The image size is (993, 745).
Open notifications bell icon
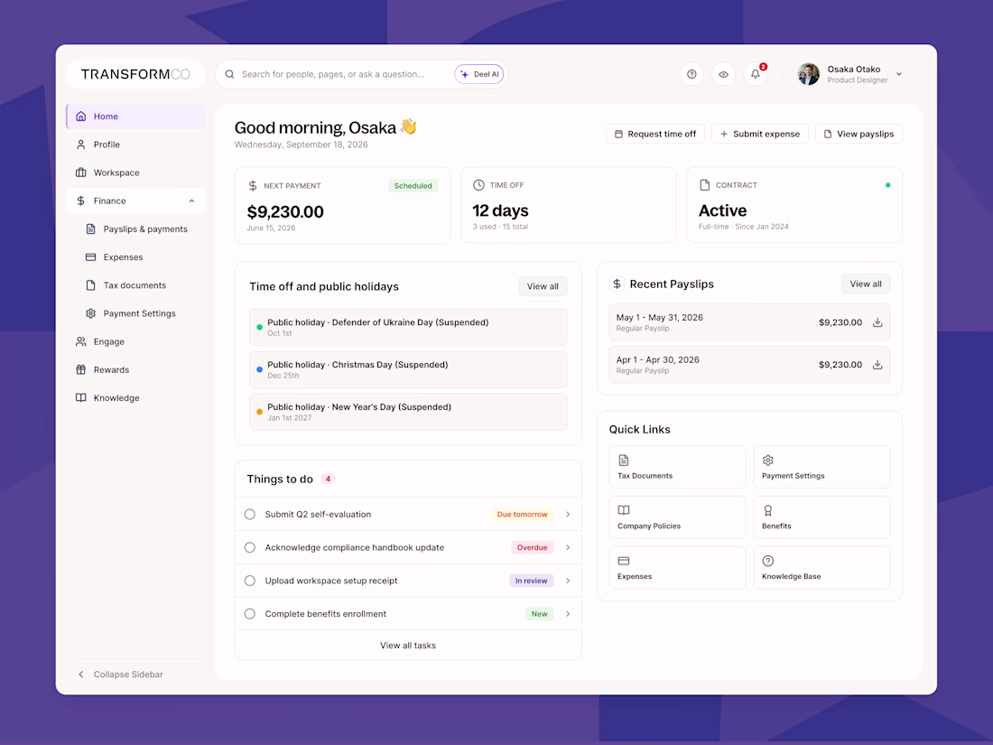756,74
